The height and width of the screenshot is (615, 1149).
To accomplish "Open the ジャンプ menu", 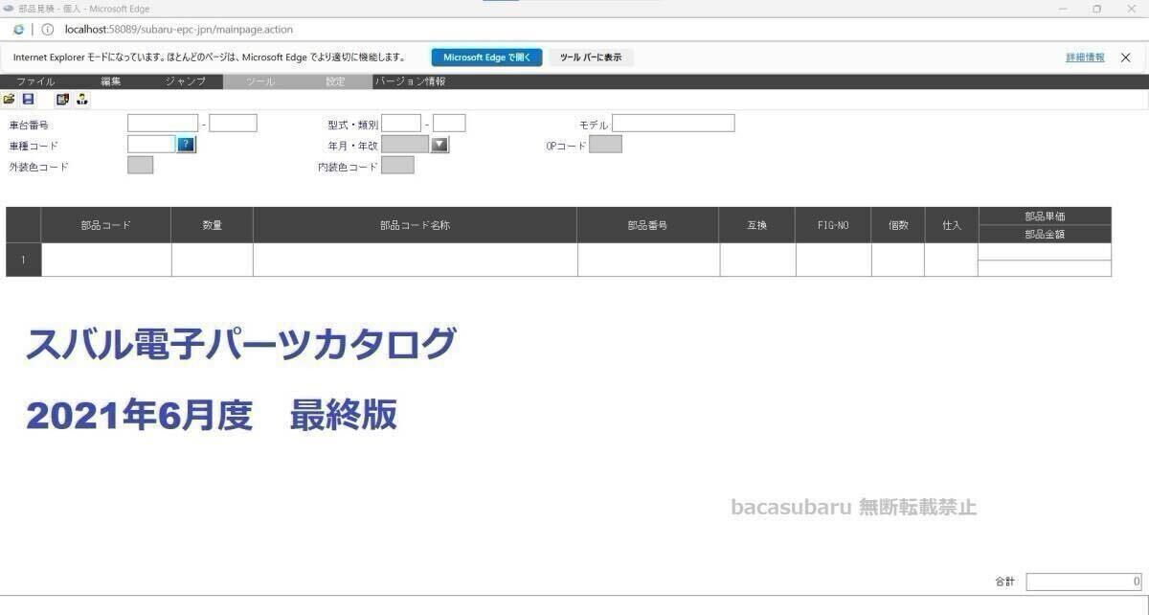I will 185,81.
